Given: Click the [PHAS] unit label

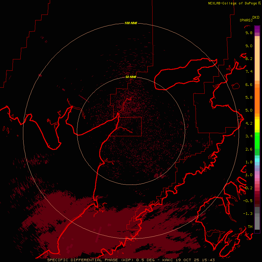Looking at the screenshot, I should pyautogui.click(x=246, y=20).
